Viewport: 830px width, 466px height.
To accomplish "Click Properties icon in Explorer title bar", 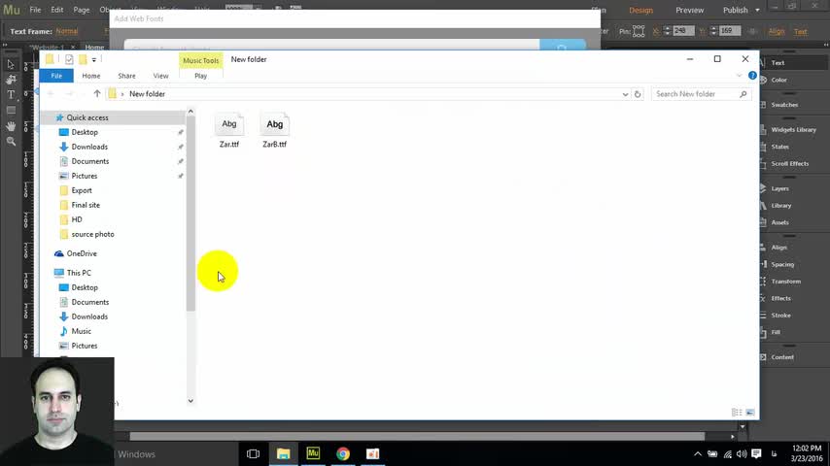I will [69, 59].
